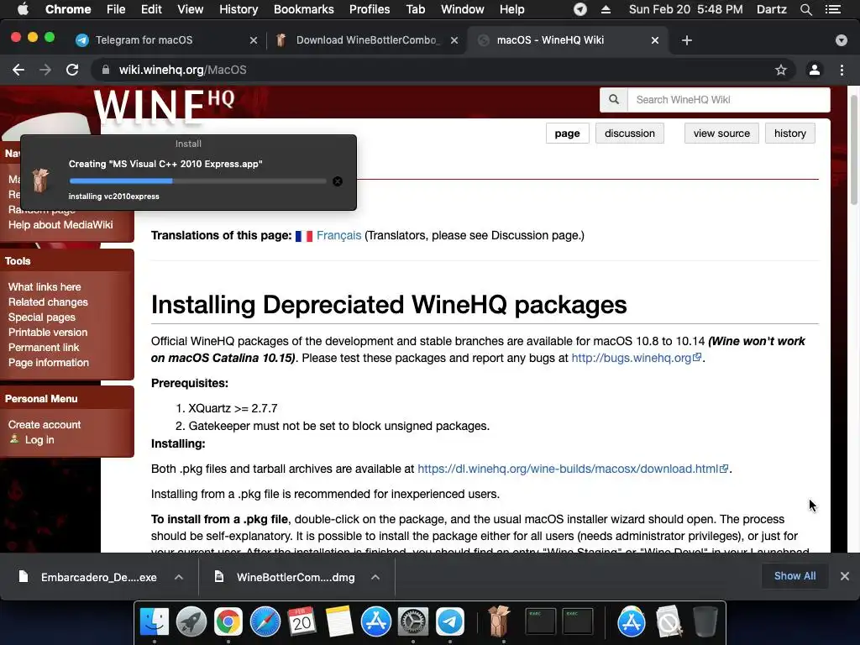Viewport: 860px width, 645px height.
Task: Click the Apple logo menu
Action: (23, 8)
